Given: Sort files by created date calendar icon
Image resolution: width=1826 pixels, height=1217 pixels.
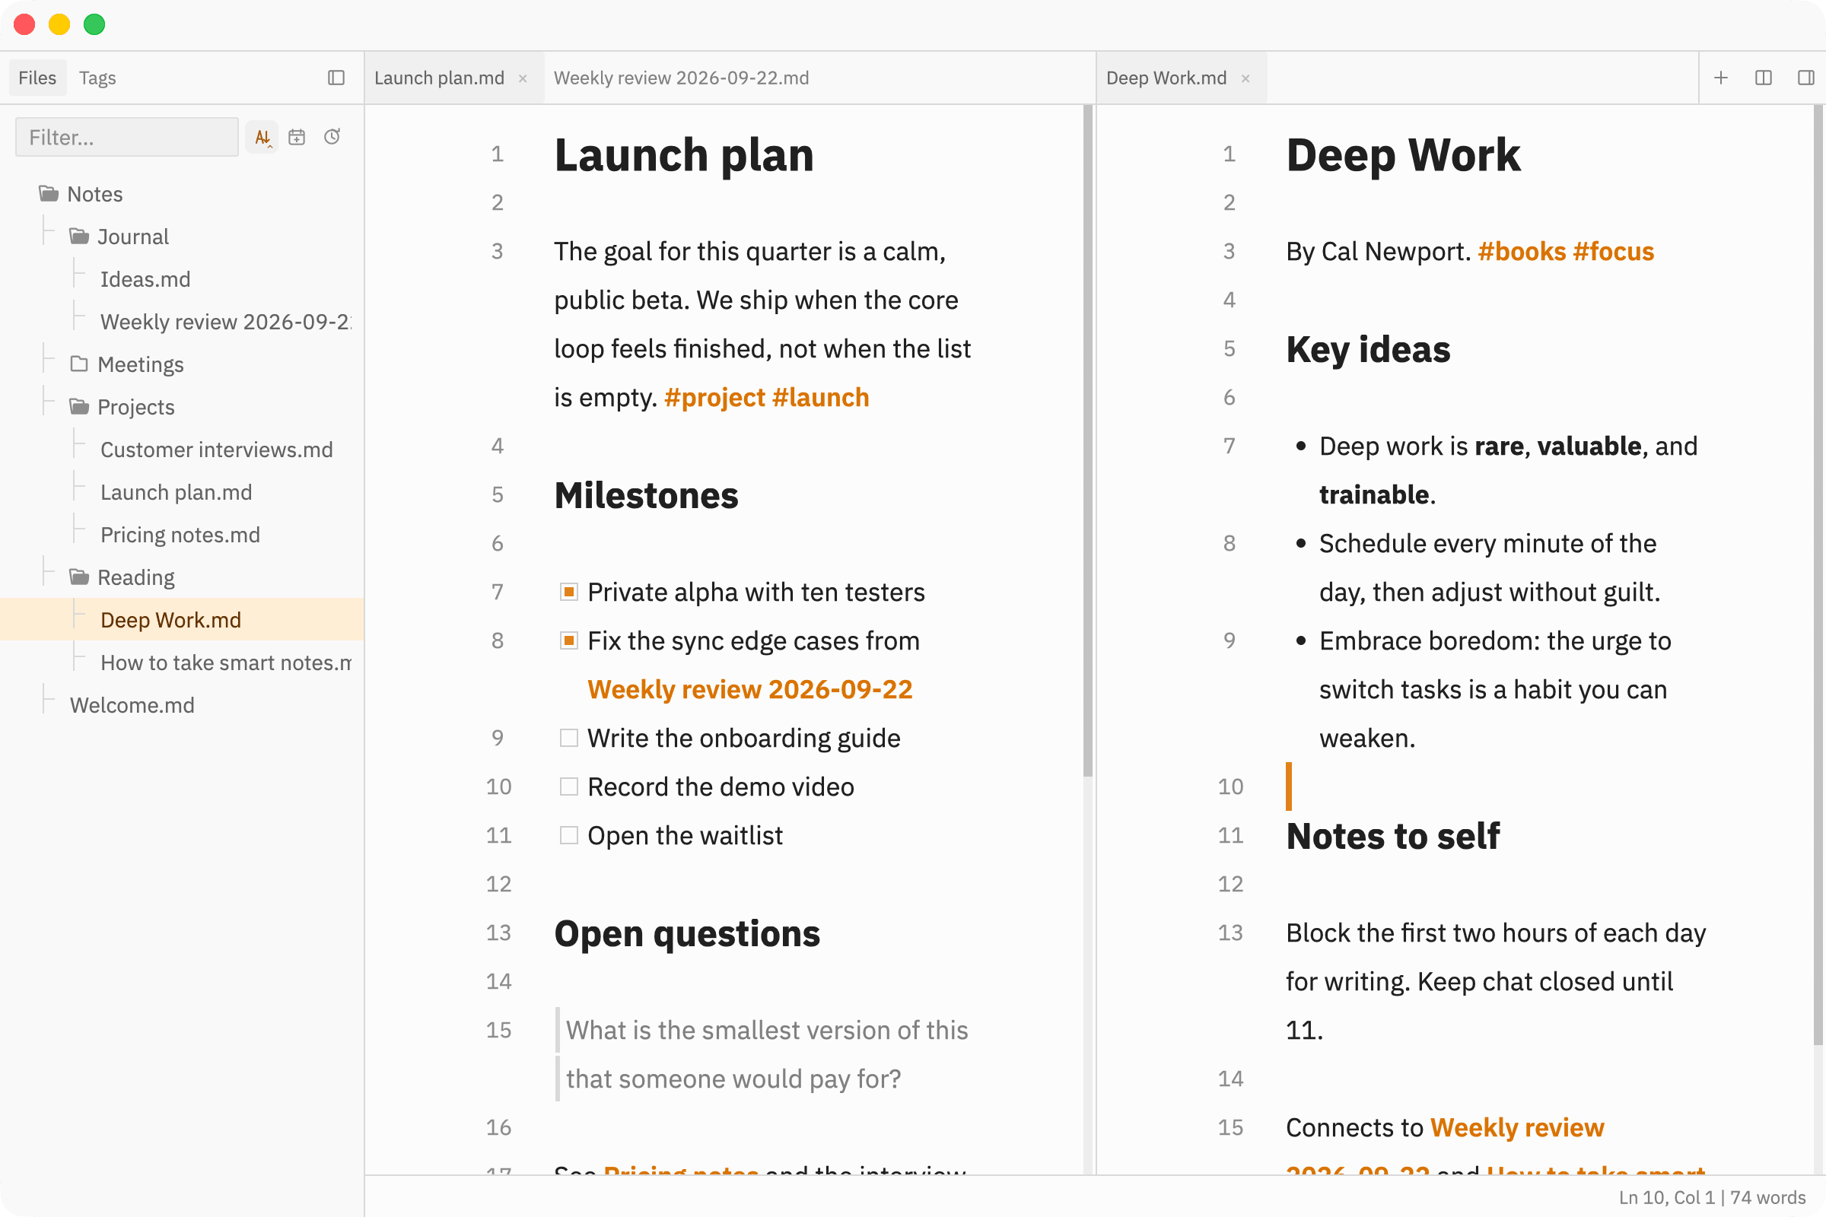Looking at the screenshot, I should coord(297,138).
